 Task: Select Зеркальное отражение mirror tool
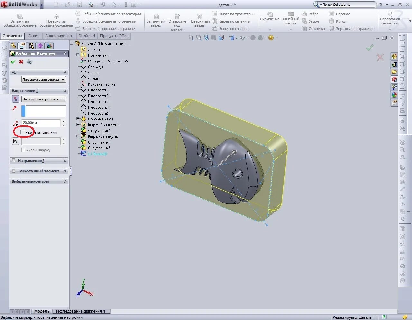[351, 29]
